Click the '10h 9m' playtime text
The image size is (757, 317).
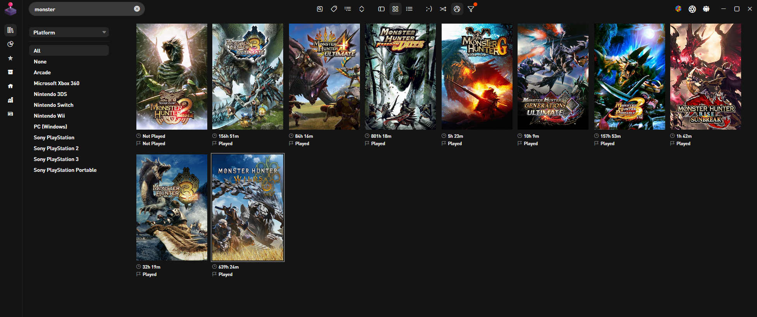tap(532, 136)
